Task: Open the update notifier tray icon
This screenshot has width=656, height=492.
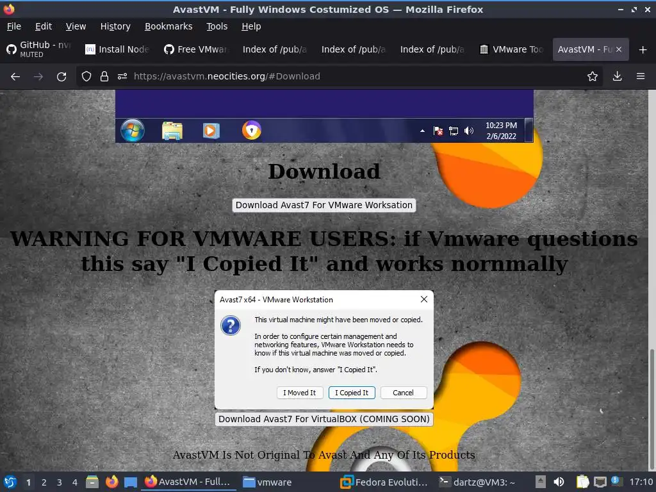Action: pyautogui.click(x=616, y=480)
